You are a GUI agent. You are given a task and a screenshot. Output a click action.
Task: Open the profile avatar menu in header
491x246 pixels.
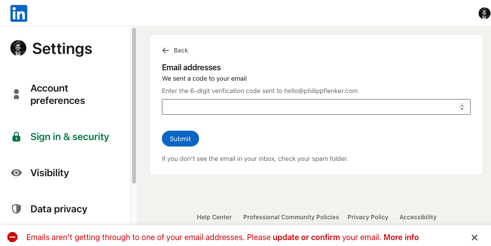tap(484, 13)
